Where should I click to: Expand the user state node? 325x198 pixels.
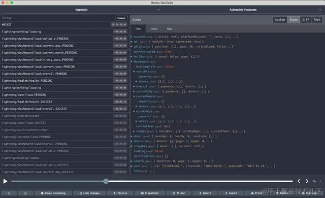point(132,166)
